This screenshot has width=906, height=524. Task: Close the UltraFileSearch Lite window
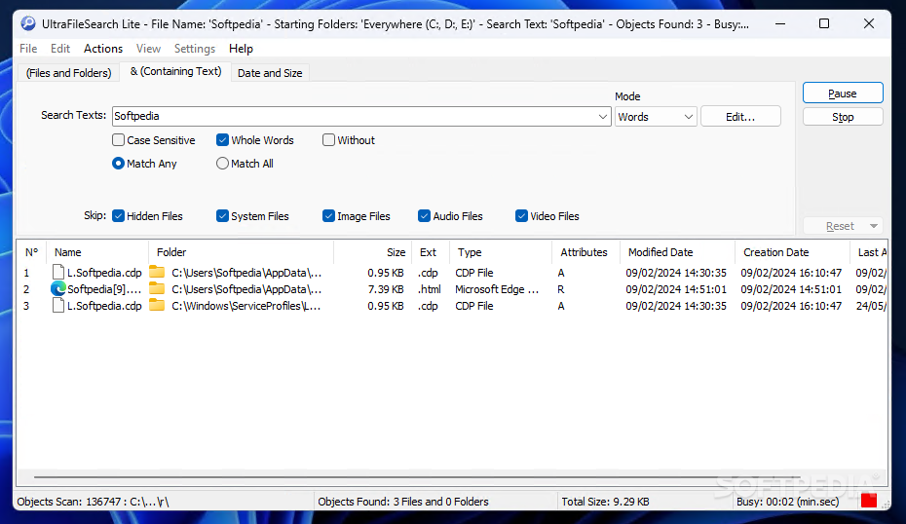tap(868, 23)
